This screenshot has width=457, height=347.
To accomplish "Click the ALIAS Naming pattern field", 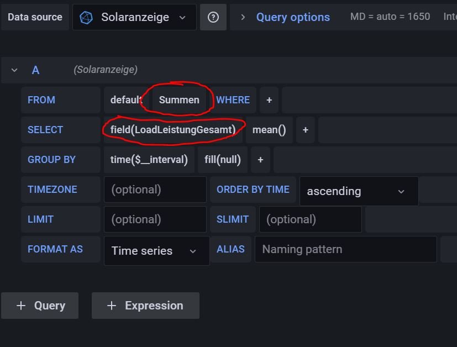I will click(345, 249).
